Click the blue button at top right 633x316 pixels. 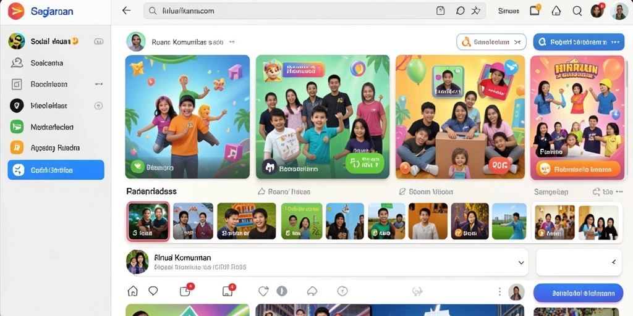tap(579, 41)
